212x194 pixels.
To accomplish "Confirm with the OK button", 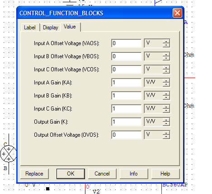I will (71, 174).
